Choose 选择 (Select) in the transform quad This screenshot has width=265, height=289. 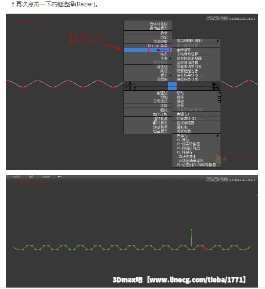pyautogui.click(x=180, y=105)
